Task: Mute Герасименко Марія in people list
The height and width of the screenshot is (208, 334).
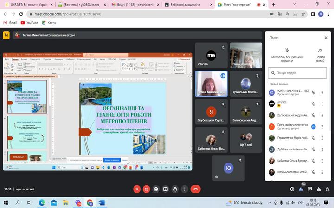Action: [313, 138]
